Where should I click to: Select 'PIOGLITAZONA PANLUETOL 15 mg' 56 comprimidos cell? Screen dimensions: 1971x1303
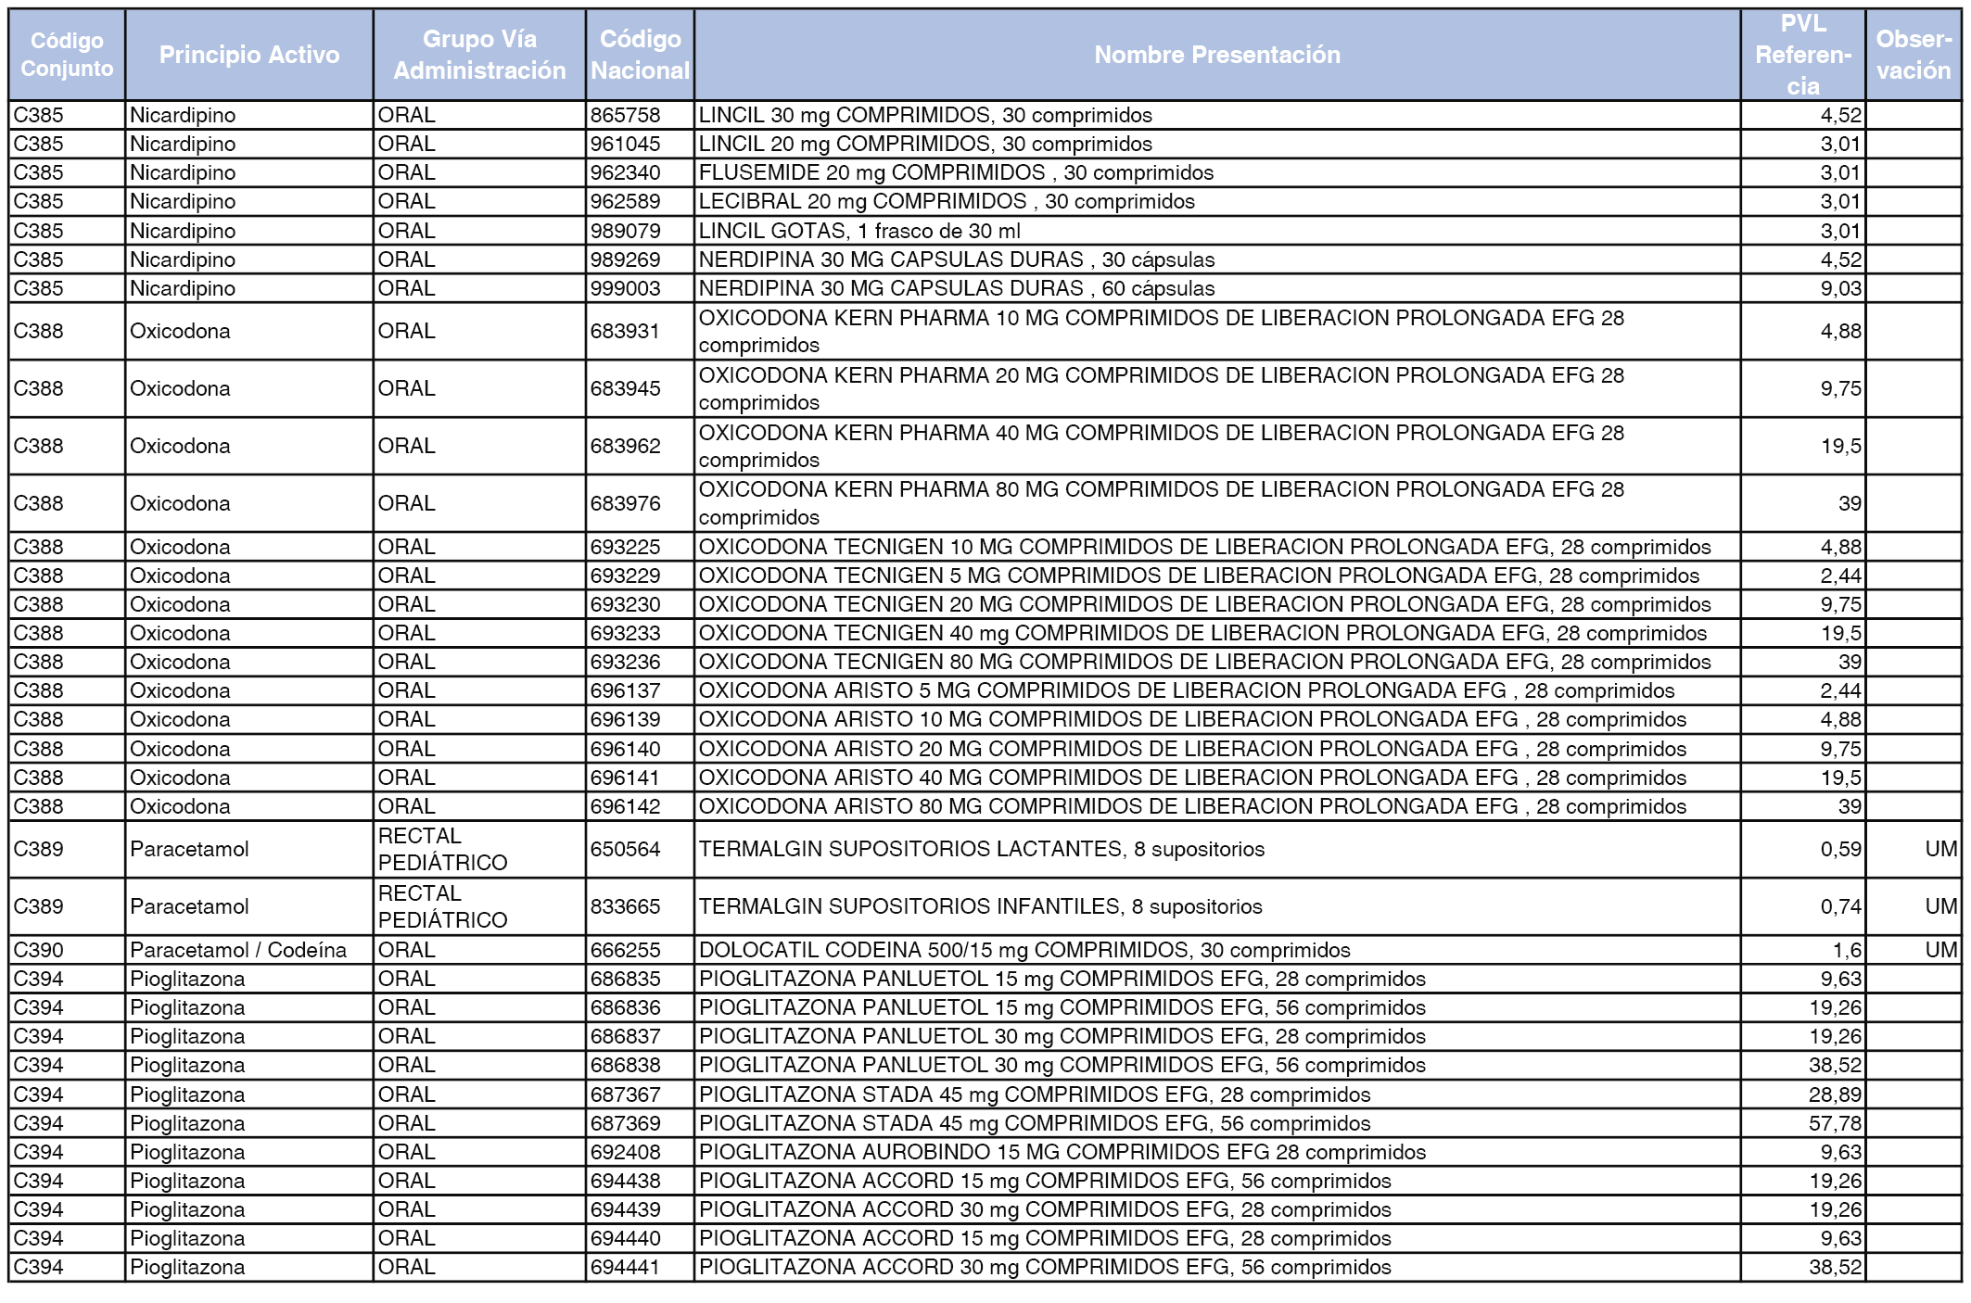(1217, 1007)
